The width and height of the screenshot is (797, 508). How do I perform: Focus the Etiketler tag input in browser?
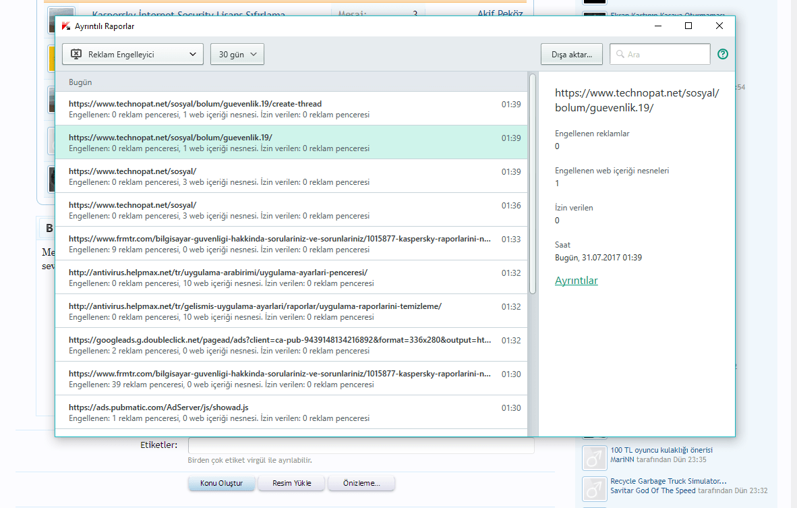[x=361, y=445]
